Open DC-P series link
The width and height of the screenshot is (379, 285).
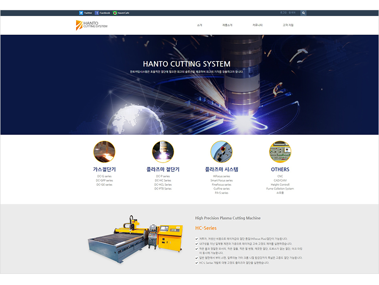163,176
